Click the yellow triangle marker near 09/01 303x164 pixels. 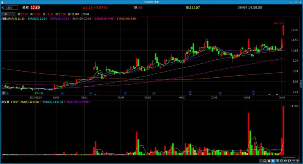pos(277,94)
